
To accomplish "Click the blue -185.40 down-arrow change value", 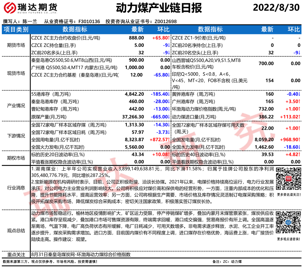I will pyautogui.click(x=160, y=94).
